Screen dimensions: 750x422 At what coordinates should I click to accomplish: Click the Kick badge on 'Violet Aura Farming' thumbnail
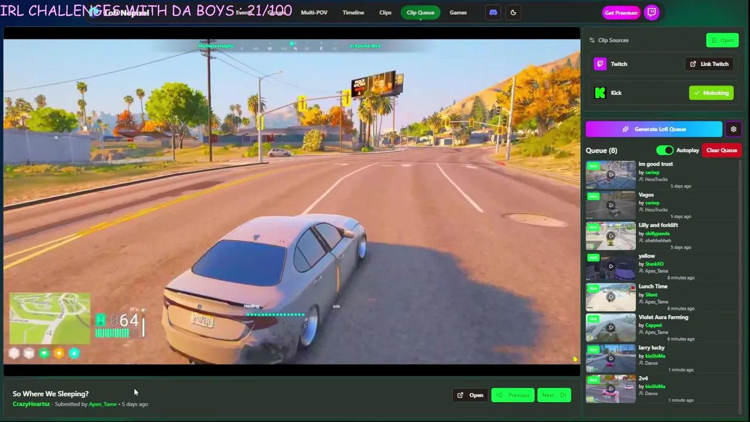point(594,319)
